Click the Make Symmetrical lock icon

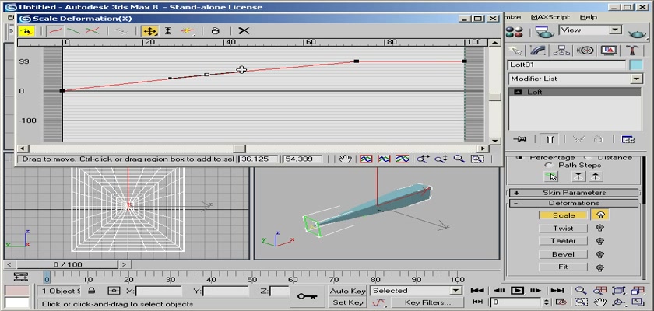(x=26, y=31)
